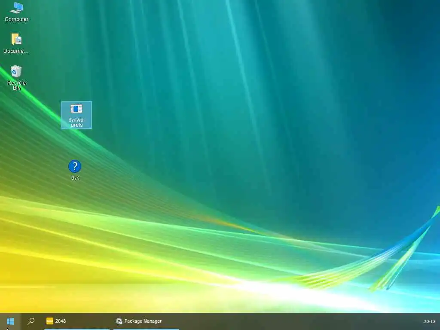The width and height of the screenshot is (440, 330).
Task: Switch to the 2048 taskbar window
Action: point(77,321)
